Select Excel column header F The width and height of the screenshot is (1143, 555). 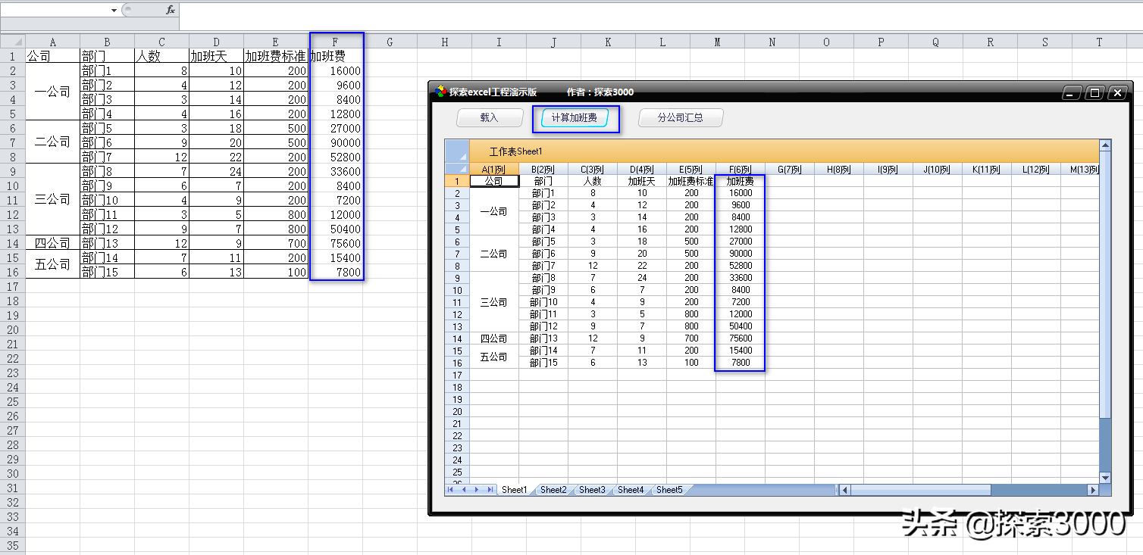pyautogui.click(x=335, y=42)
